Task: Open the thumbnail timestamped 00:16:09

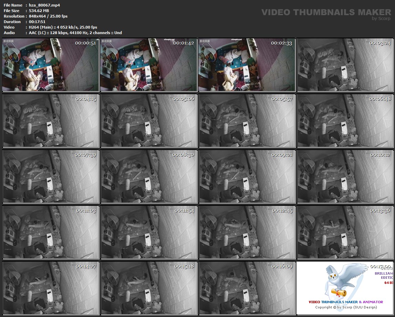Action: coord(247,288)
